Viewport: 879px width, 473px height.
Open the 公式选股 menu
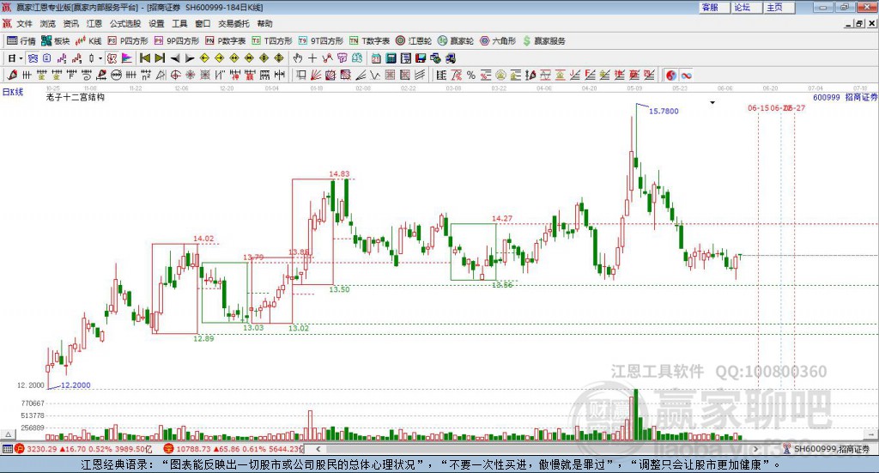point(125,23)
